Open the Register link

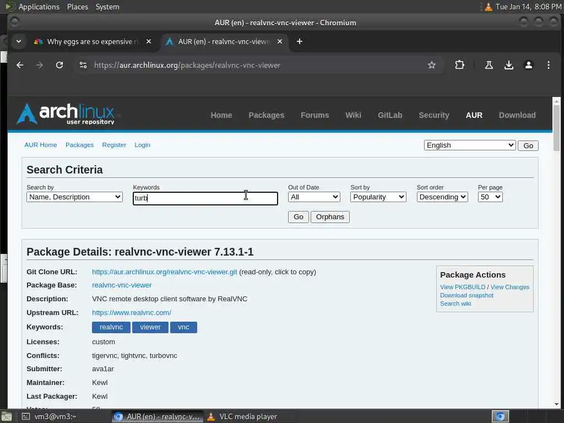coord(114,145)
